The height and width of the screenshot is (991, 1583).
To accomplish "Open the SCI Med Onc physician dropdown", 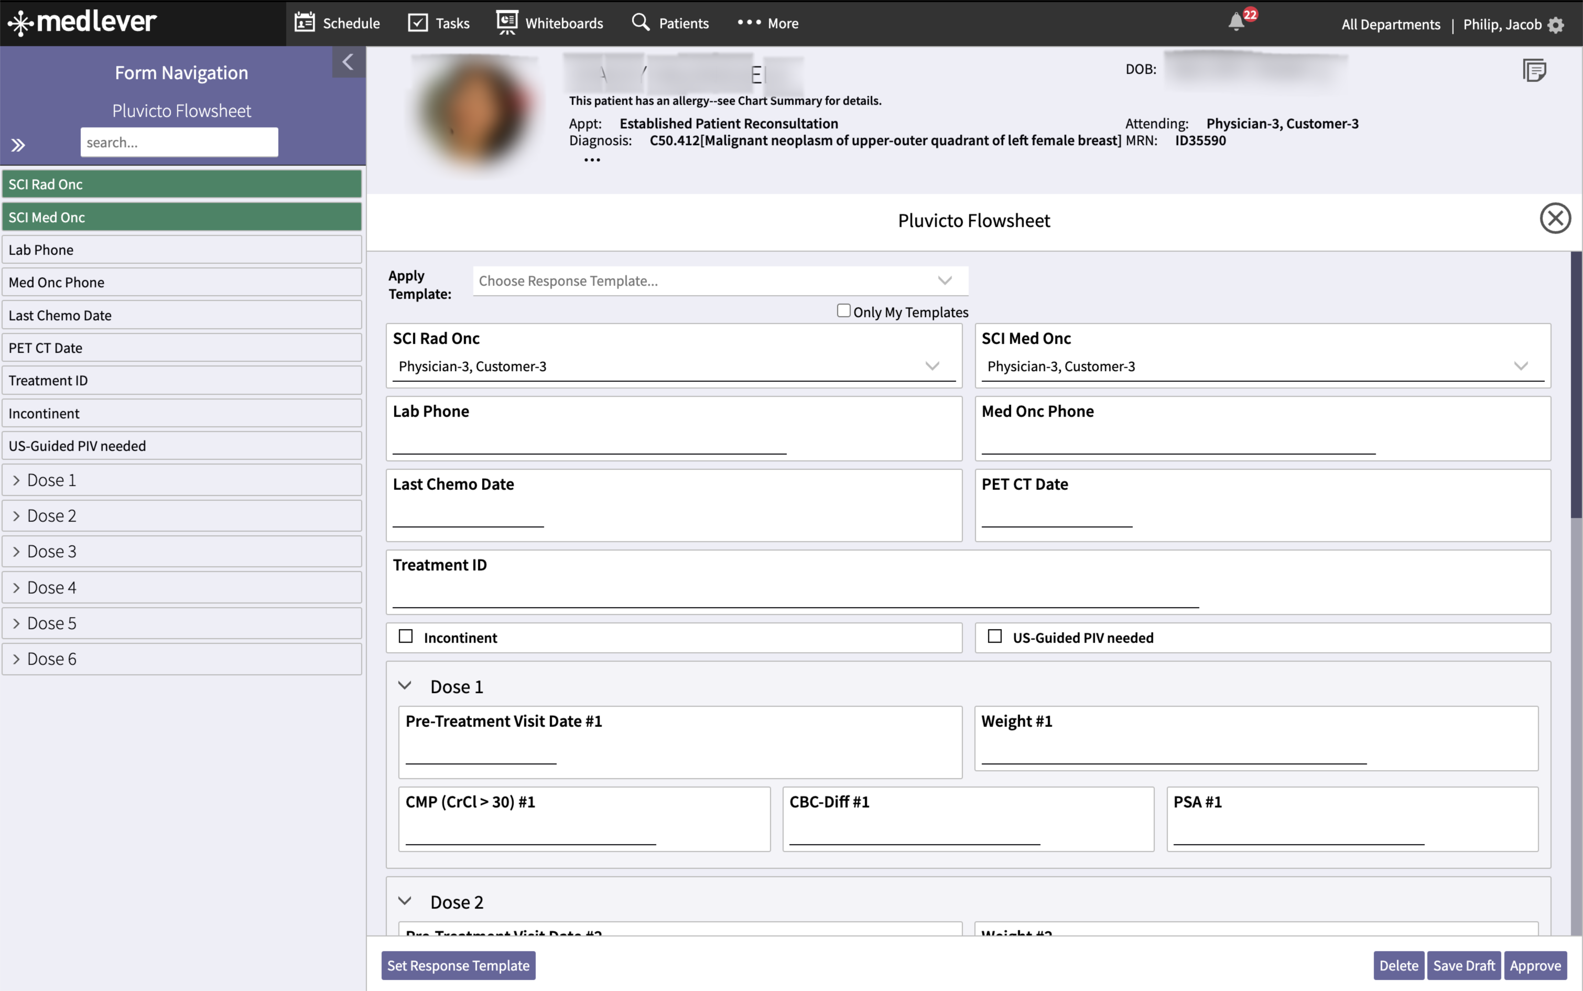I will point(1263,367).
